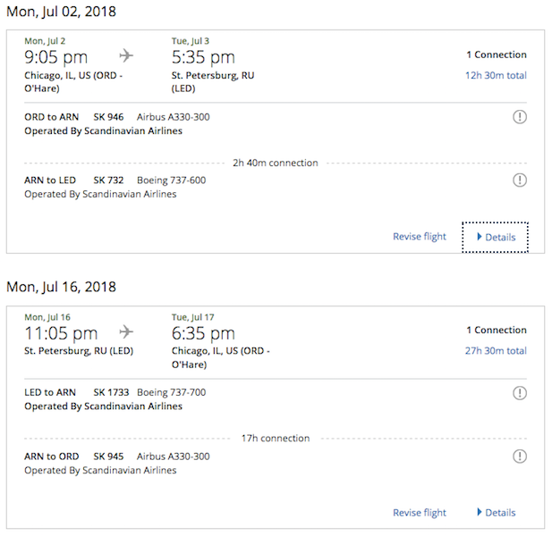Click the 2h 40m connection label
The image size is (552, 536).
click(x=275, y=163)
